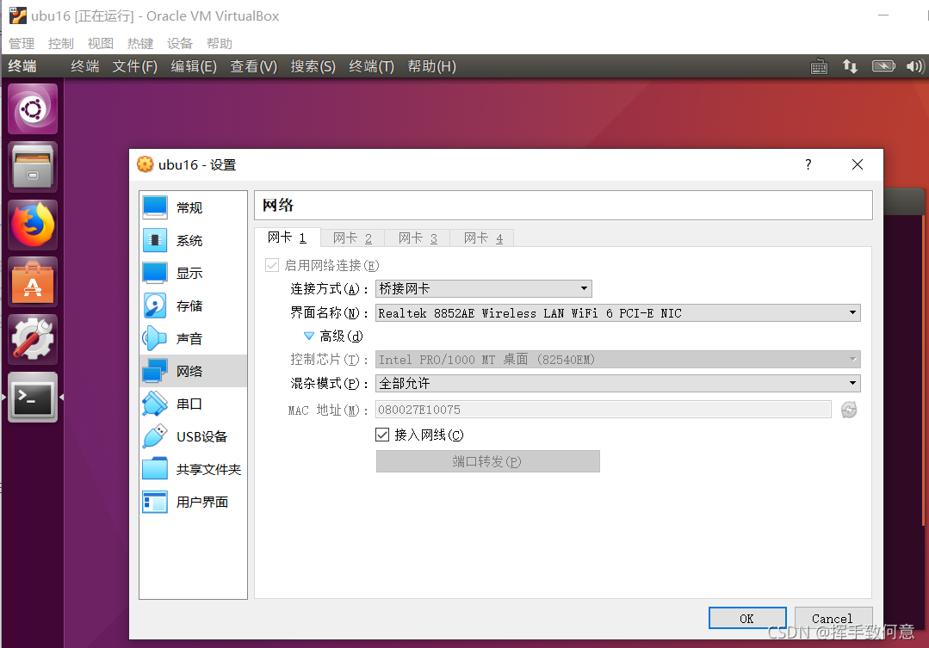
Task: Collapse the 高级 (Advanced) disclosure triangle
Action: 309,336
